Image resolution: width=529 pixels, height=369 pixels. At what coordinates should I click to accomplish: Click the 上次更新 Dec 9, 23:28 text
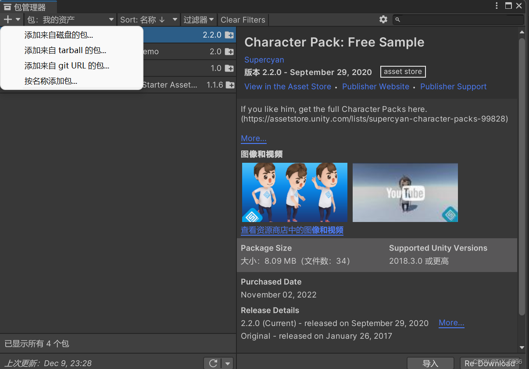tap(48, 363)
